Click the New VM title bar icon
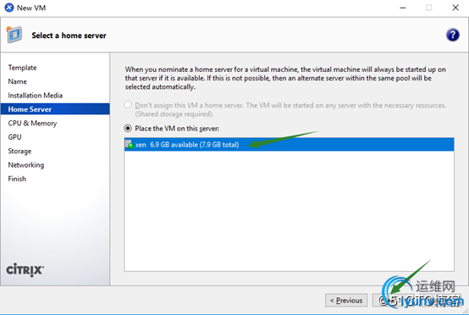This screenshot has height=315, width=469. click(x=9, y=8)
